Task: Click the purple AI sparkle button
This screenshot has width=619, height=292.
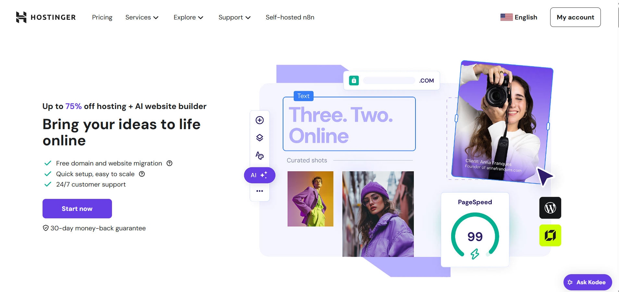Action: click(x=260, y=175)
